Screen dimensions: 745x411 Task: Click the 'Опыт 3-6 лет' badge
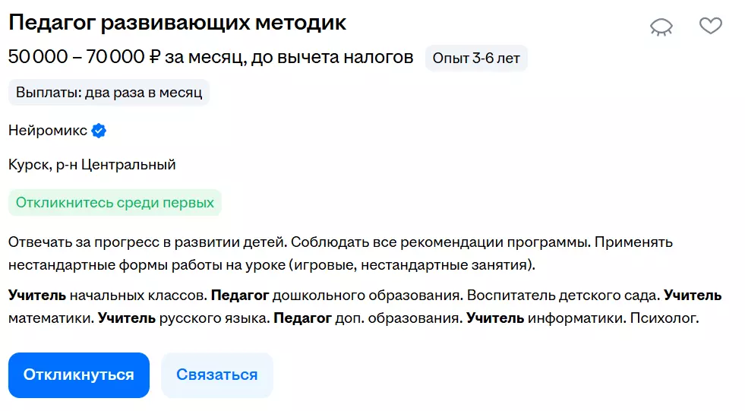tap(476, 58)
